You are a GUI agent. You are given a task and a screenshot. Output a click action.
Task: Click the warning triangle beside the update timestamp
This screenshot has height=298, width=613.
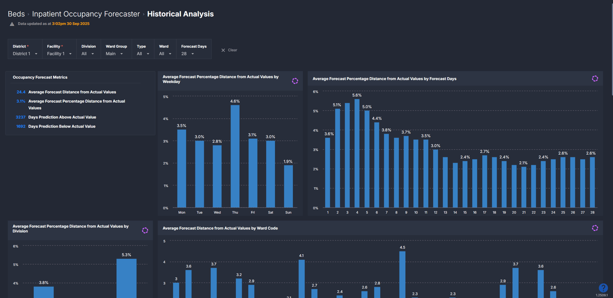tap(12, 23)
